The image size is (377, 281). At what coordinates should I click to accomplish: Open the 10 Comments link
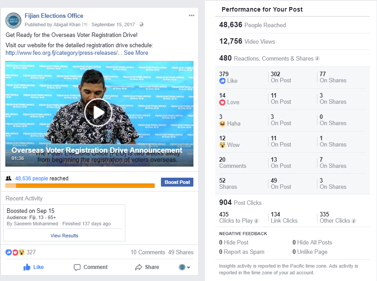148,252
